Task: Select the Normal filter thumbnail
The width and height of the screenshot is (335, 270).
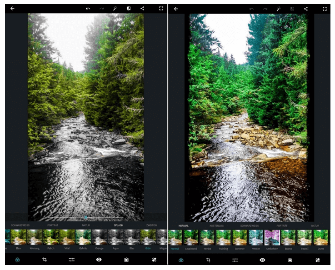Action: point(175,238)
